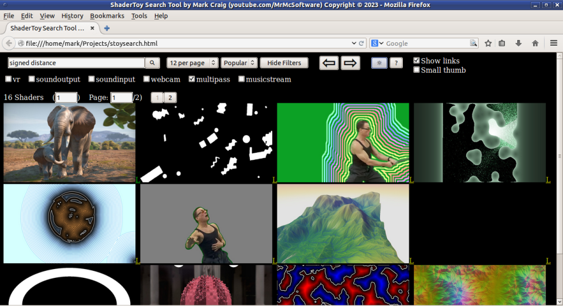563x306 pixels.
Task: Open the History menu
Action: pos(72,16)
